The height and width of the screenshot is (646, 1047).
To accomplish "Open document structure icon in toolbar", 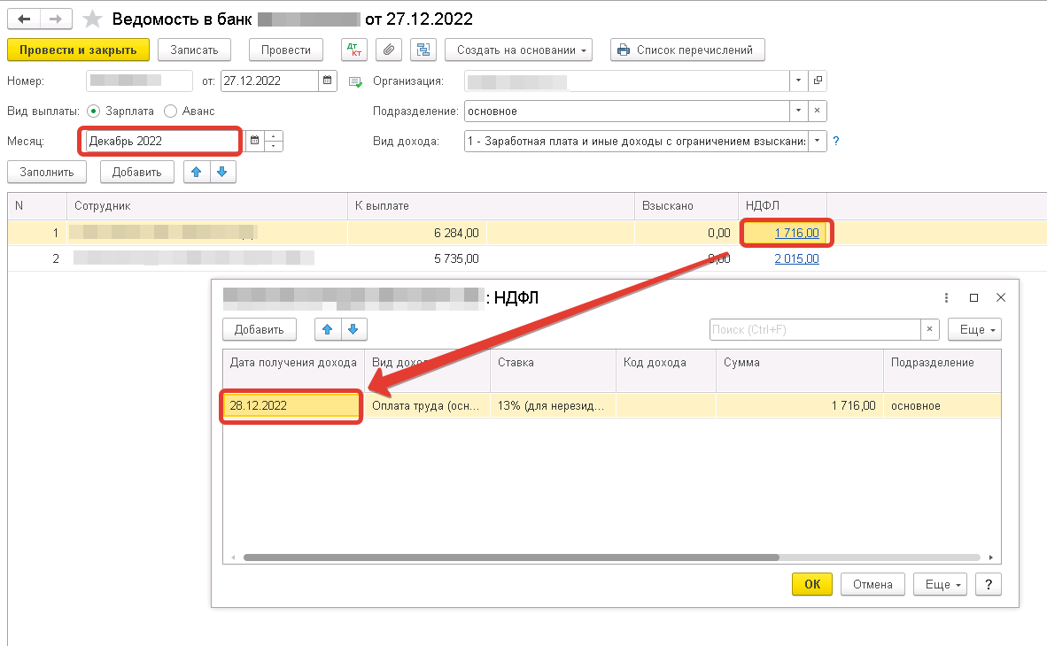I will pyautogui.click(x=423, y=50).
